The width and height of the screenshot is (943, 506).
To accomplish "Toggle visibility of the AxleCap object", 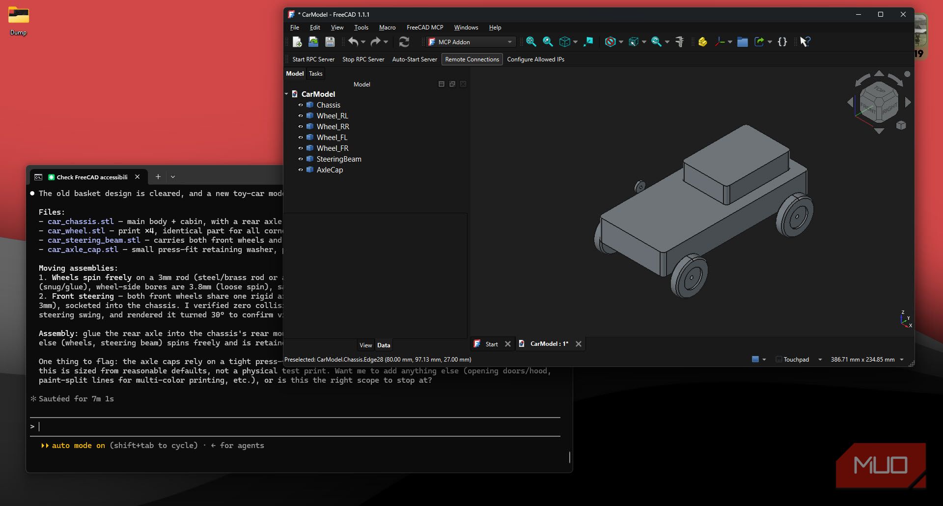I will (x=301, y=170).
